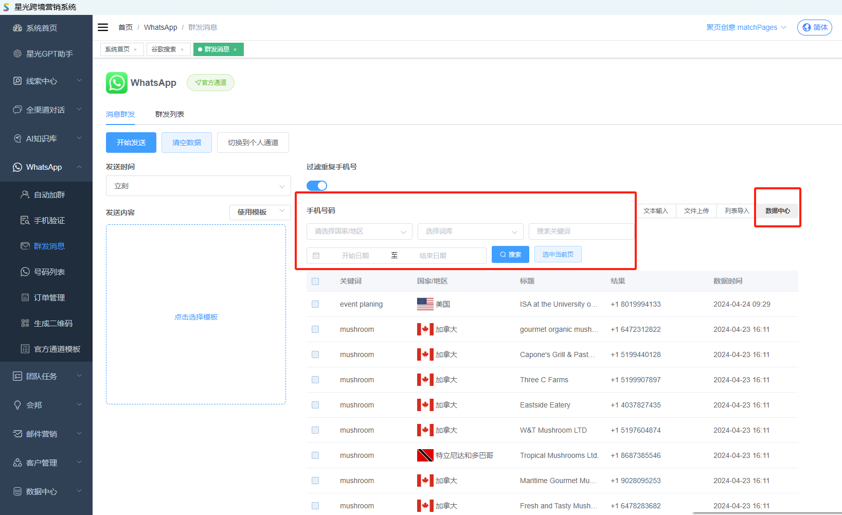
Task: Click the 点击选择模板 link
Action: [x=196, y=317]
